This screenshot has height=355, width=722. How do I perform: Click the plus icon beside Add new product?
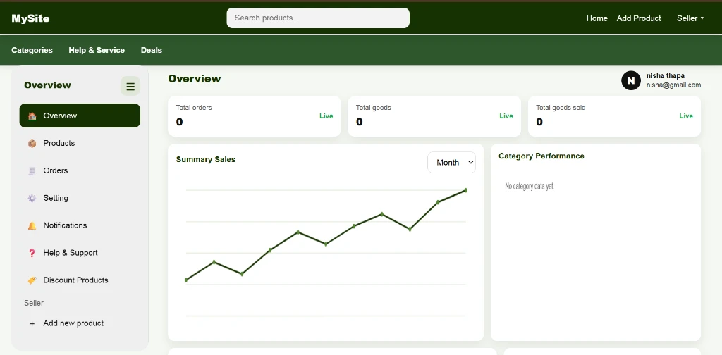pos(32,324)
